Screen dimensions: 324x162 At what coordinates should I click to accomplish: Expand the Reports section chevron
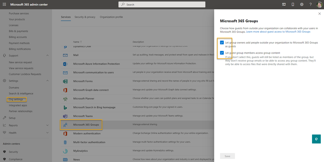pyautogui.click(x=47, y=125)
